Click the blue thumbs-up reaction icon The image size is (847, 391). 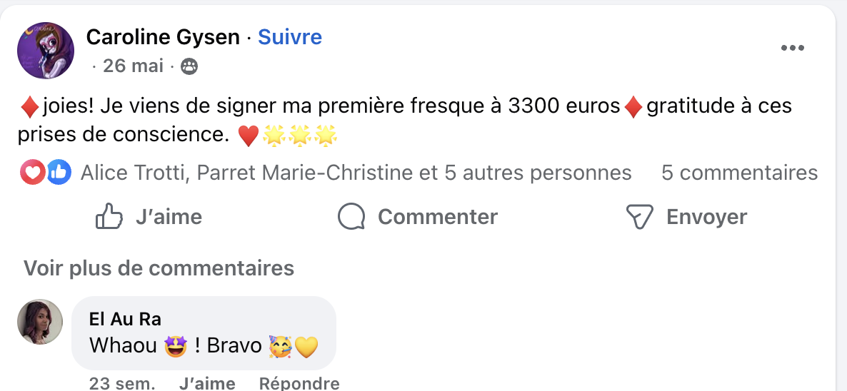pos(59,173)
